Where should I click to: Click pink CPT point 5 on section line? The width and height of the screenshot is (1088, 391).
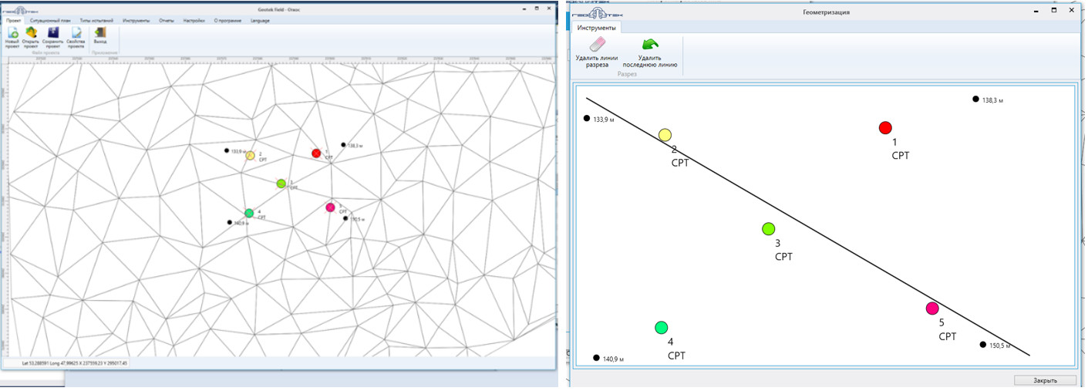coord(932,308)
